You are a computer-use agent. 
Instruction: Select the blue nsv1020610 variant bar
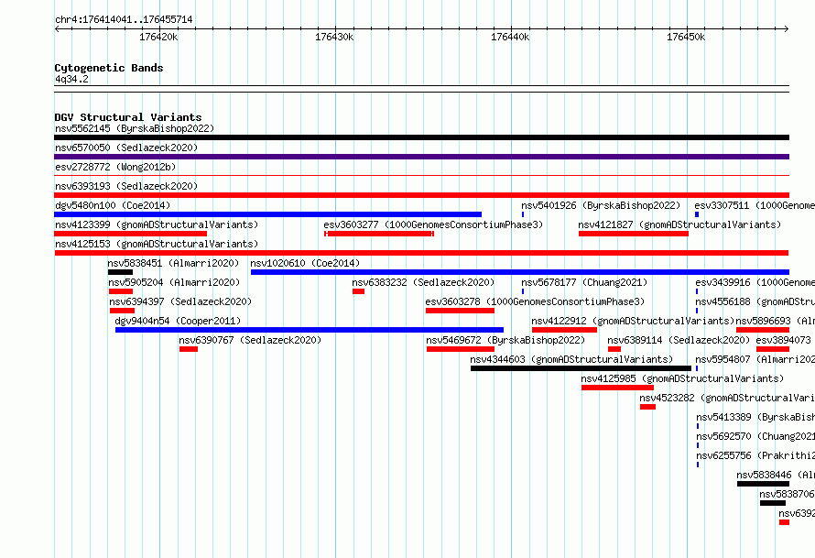[x=520, y=272]
